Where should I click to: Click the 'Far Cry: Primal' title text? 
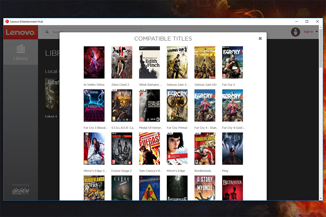point(177,128)
